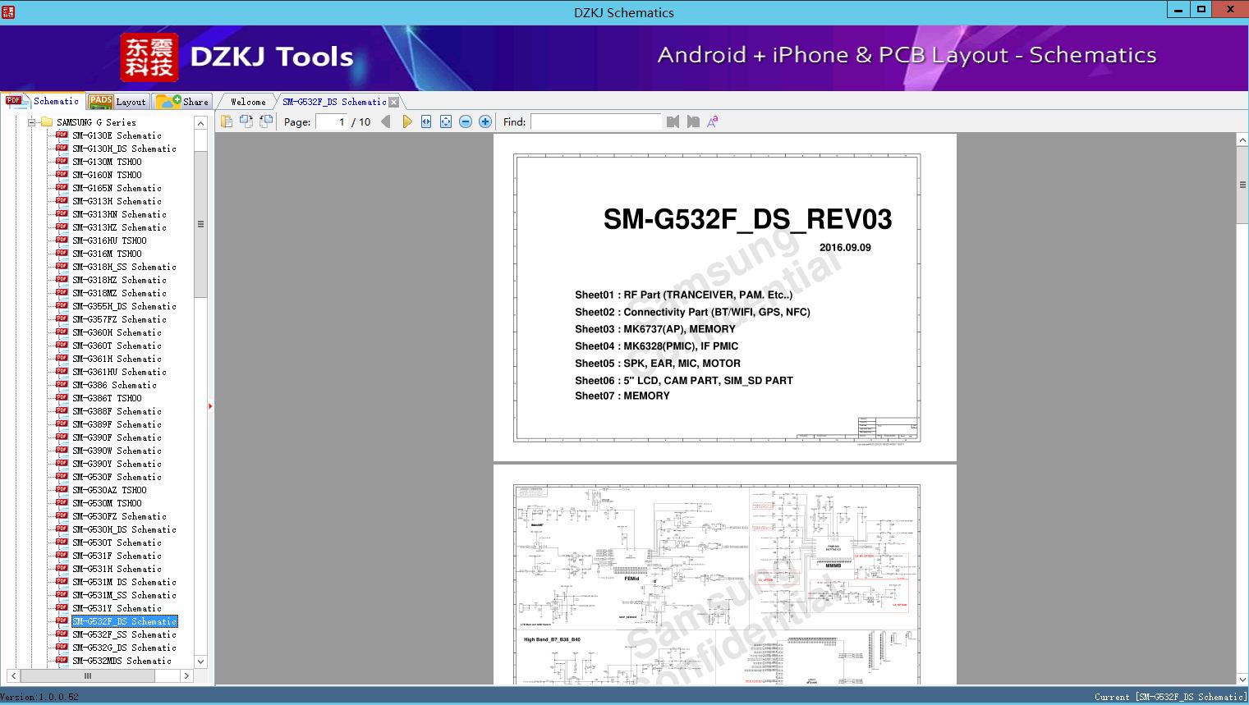Click the previous page arrow
The width and height of the screenshot is (1249, 705).
385,121
